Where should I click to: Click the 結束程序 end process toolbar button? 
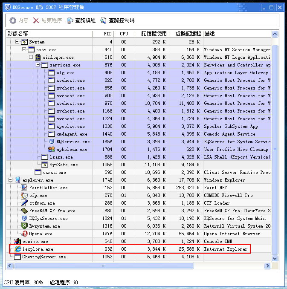(48, 20)
